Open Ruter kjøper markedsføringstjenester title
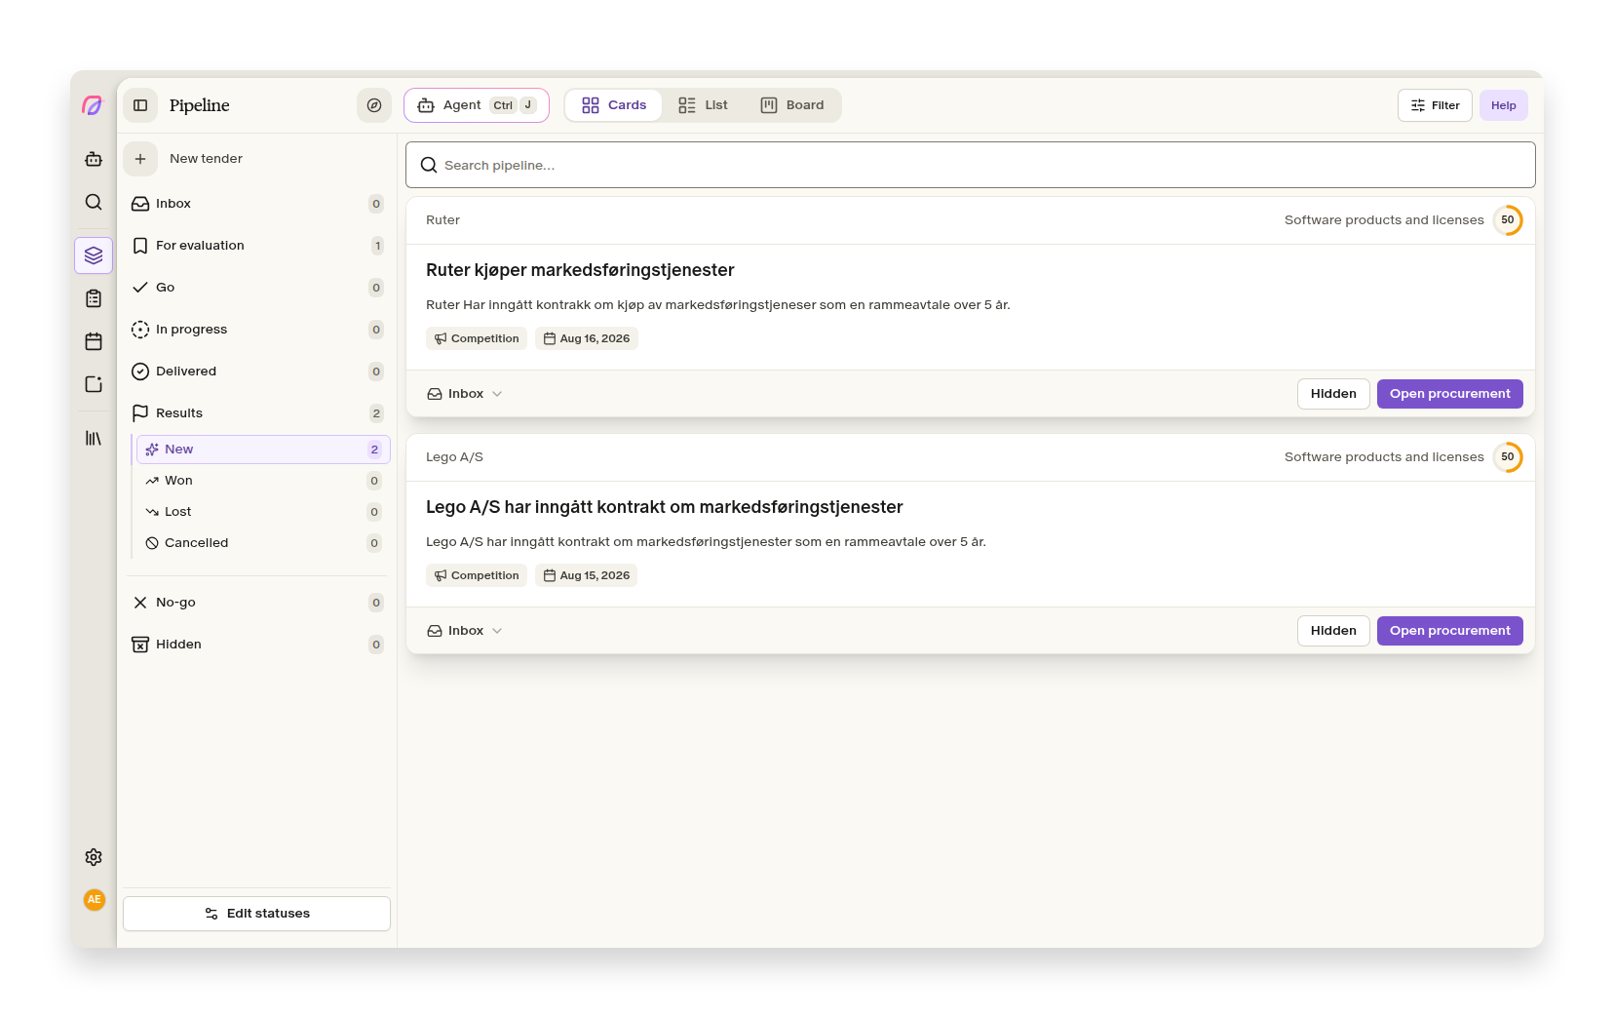This screenshot has width=1614, height=1018. coord(580,270)
